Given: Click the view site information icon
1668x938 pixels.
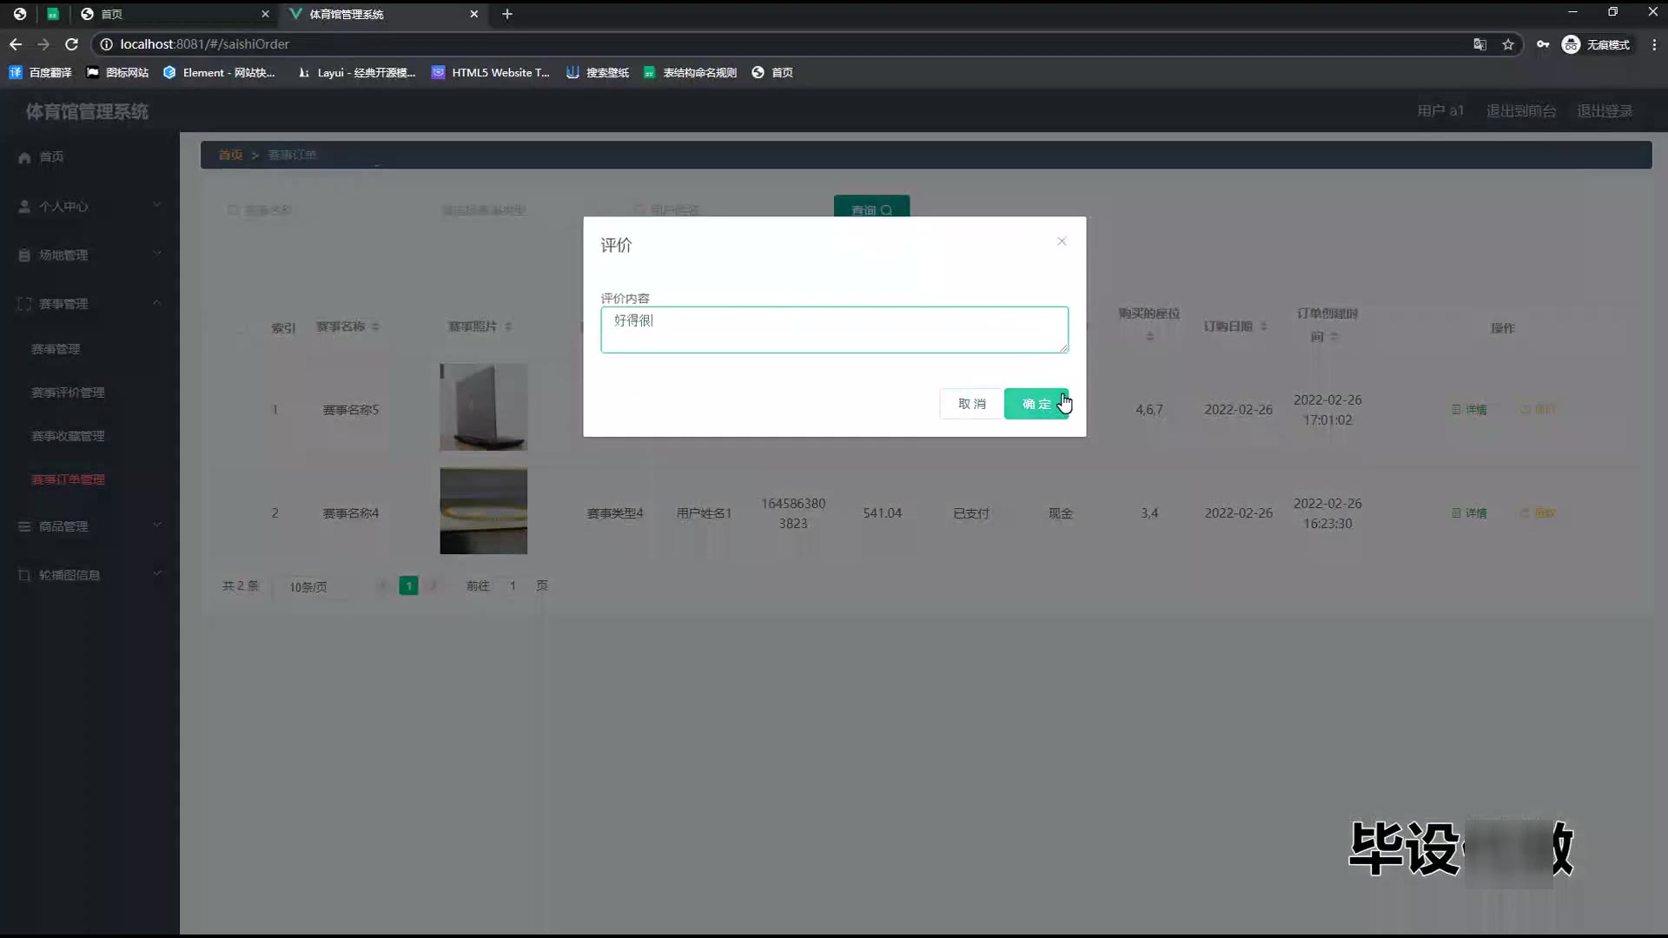Looking at the screenshot, I should pos(106,44).
